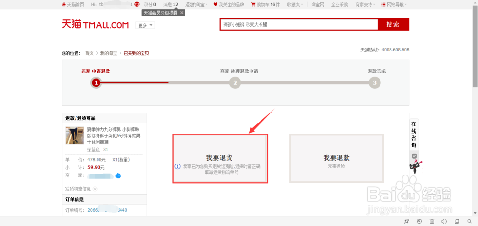Click the 订单信息 panel header
This screenshot has width=478, height=226.
coord(104,199)
